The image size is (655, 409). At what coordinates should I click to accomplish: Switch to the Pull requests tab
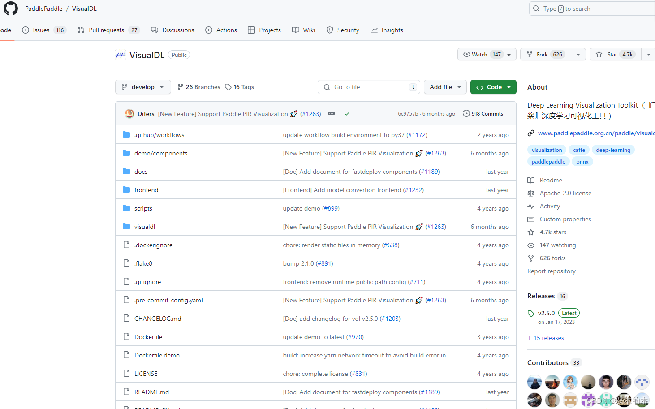point(108,30)
